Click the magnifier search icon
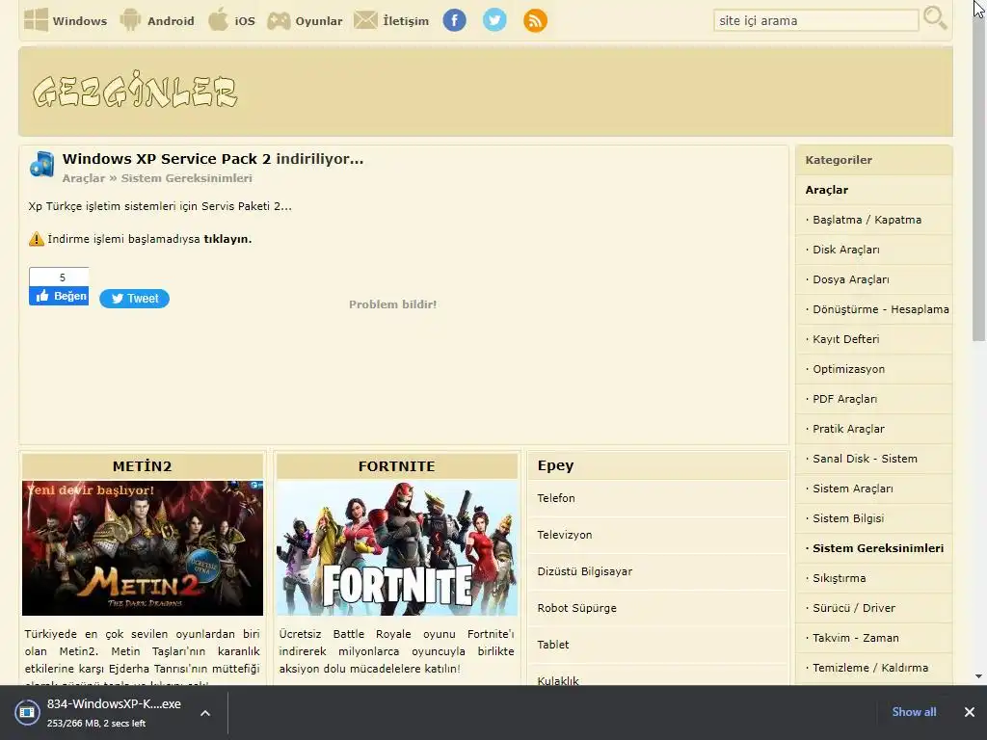 [935, 18]
